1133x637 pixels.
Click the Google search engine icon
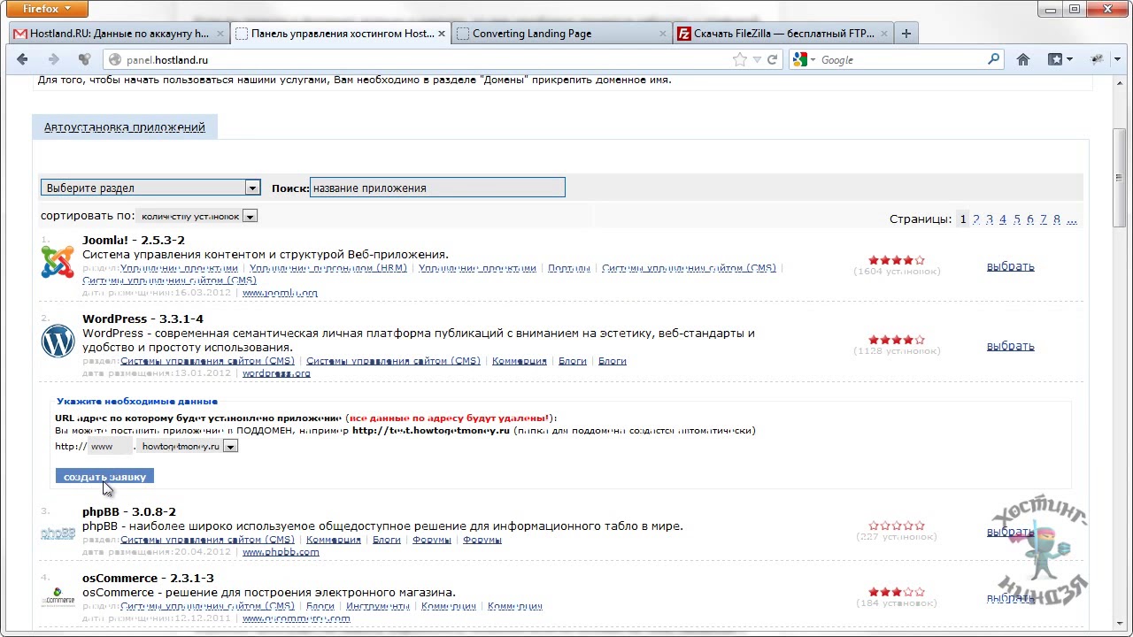point(800,59)
